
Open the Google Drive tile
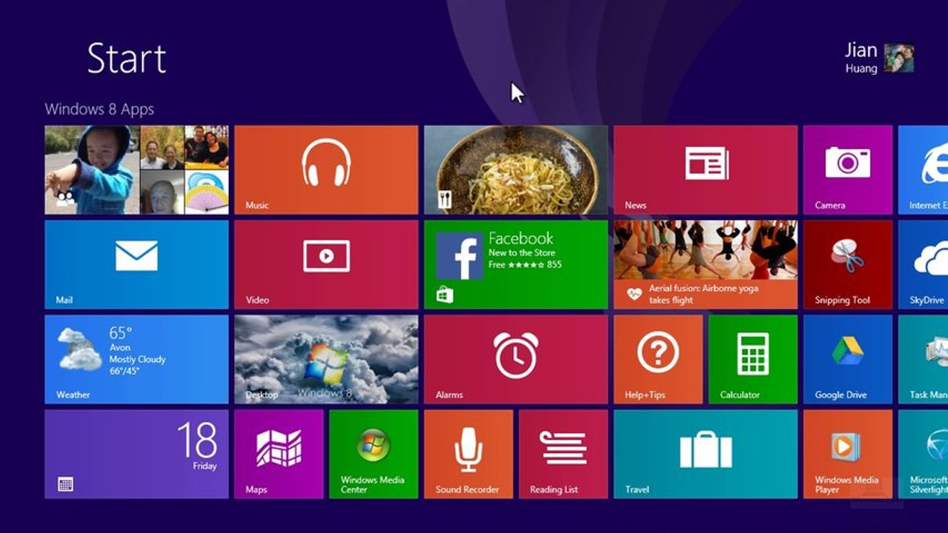[848, 360]
